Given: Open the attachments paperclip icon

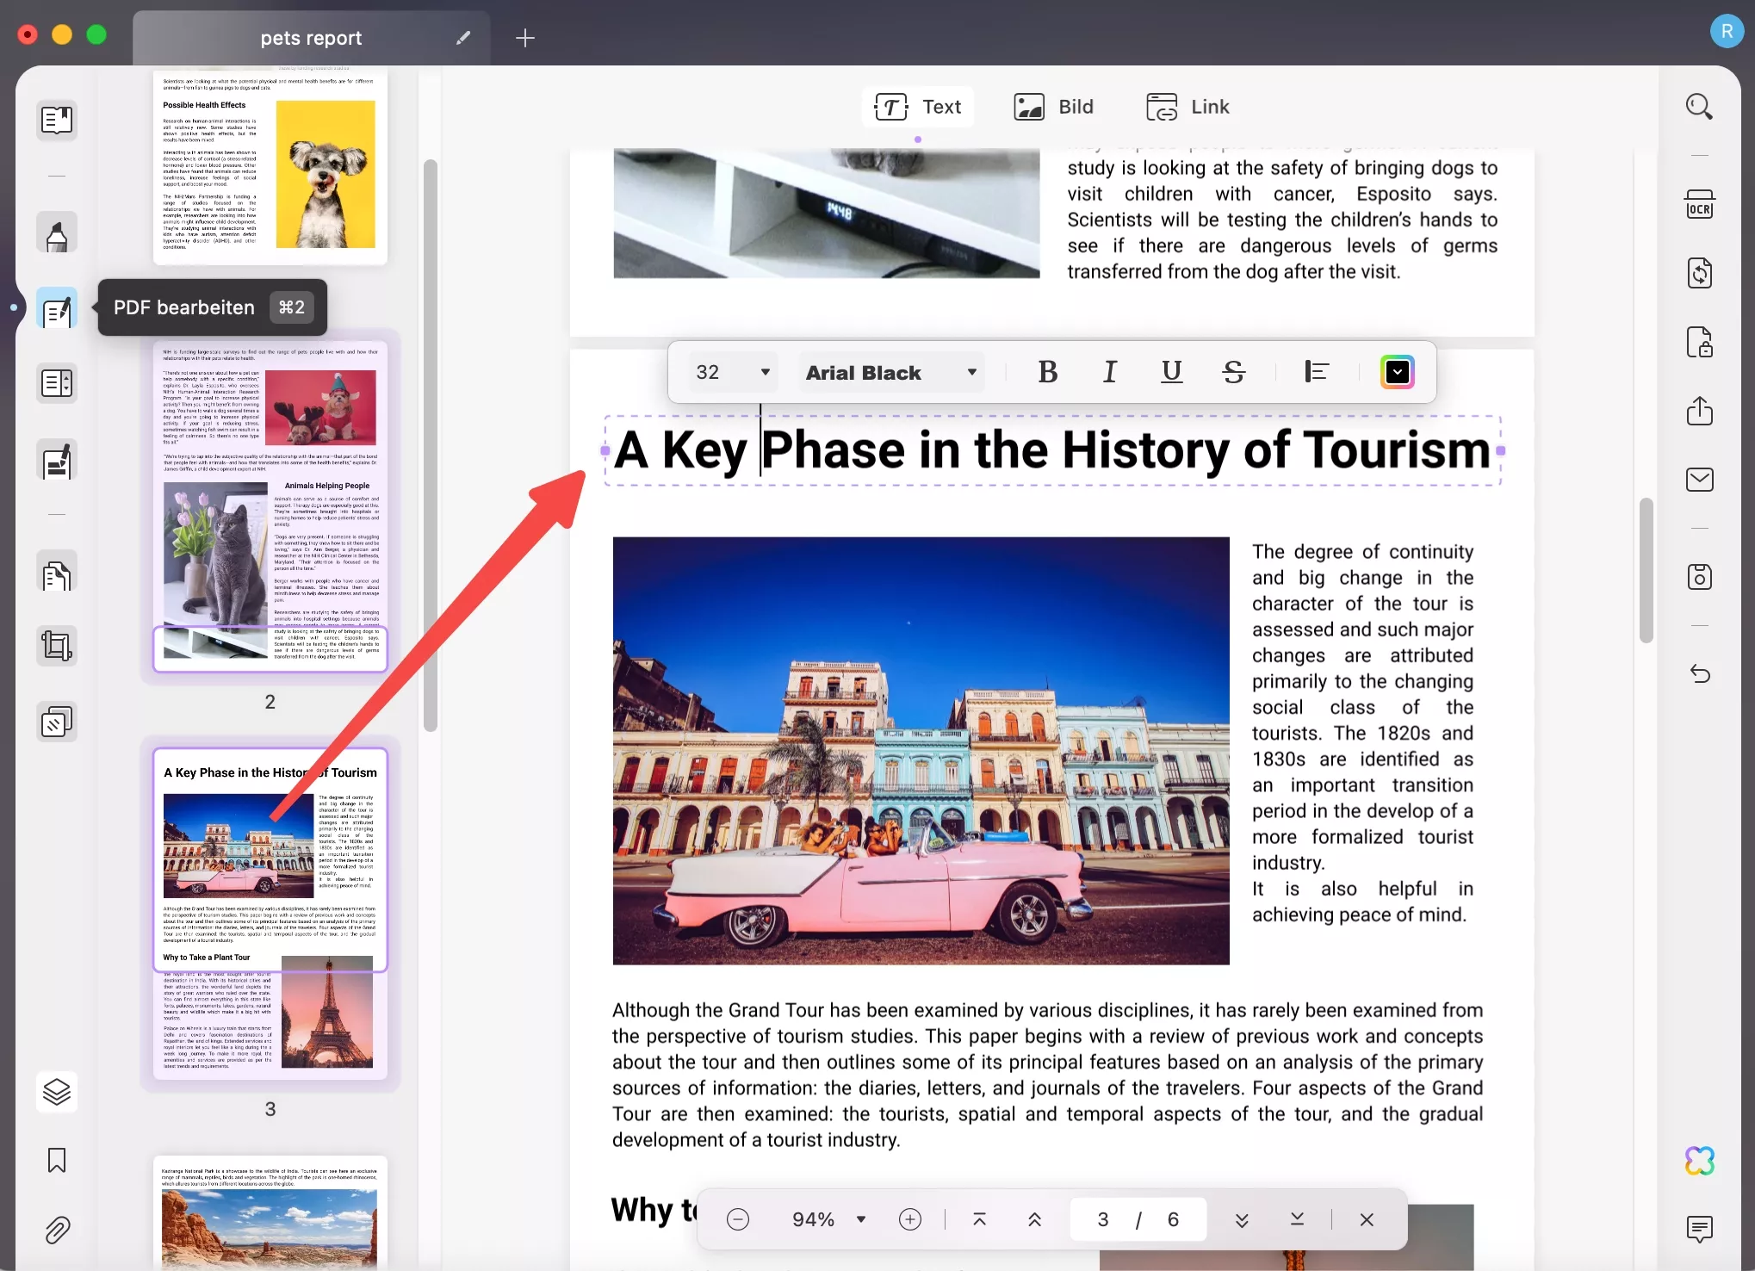Looking at the screenshot, I should pyautogui.click(x=57, y=1230).
